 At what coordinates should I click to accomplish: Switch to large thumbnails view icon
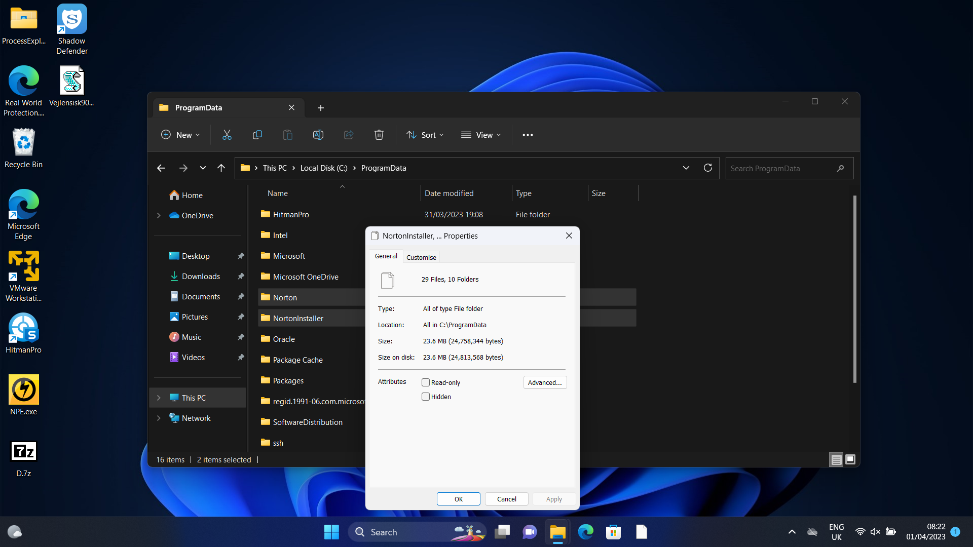click(850, 459)
